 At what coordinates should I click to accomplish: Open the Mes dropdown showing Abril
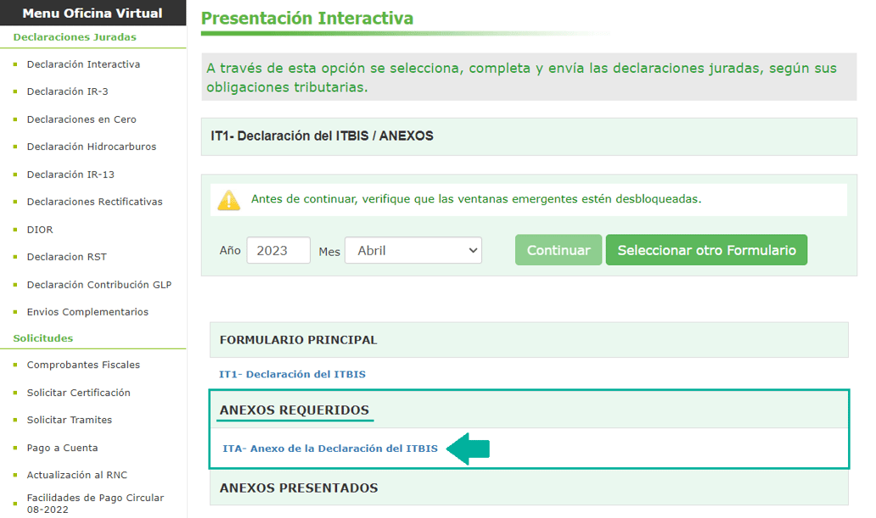tap(413, 250)
